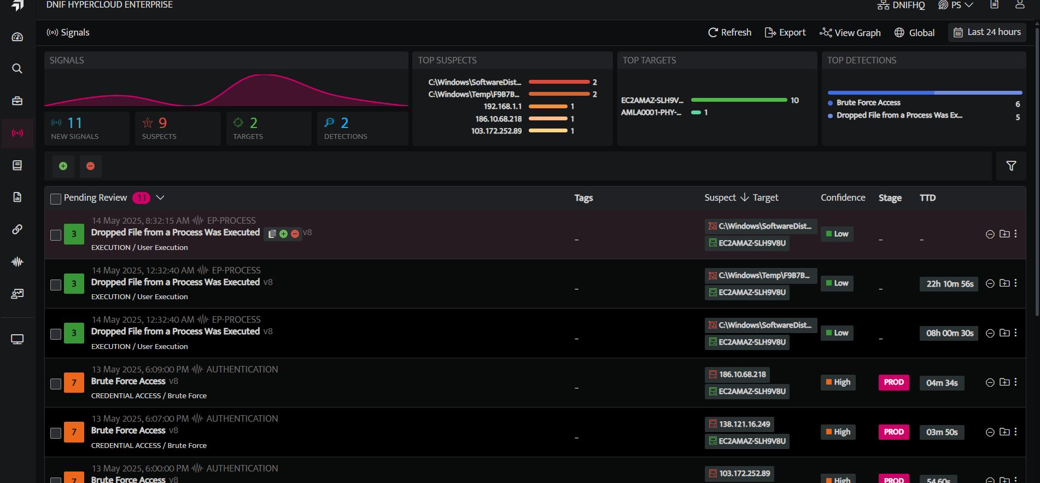This screenshot has width=1040, height=483.
Task: Open the PS account dropdown
Action: [956, 5]
